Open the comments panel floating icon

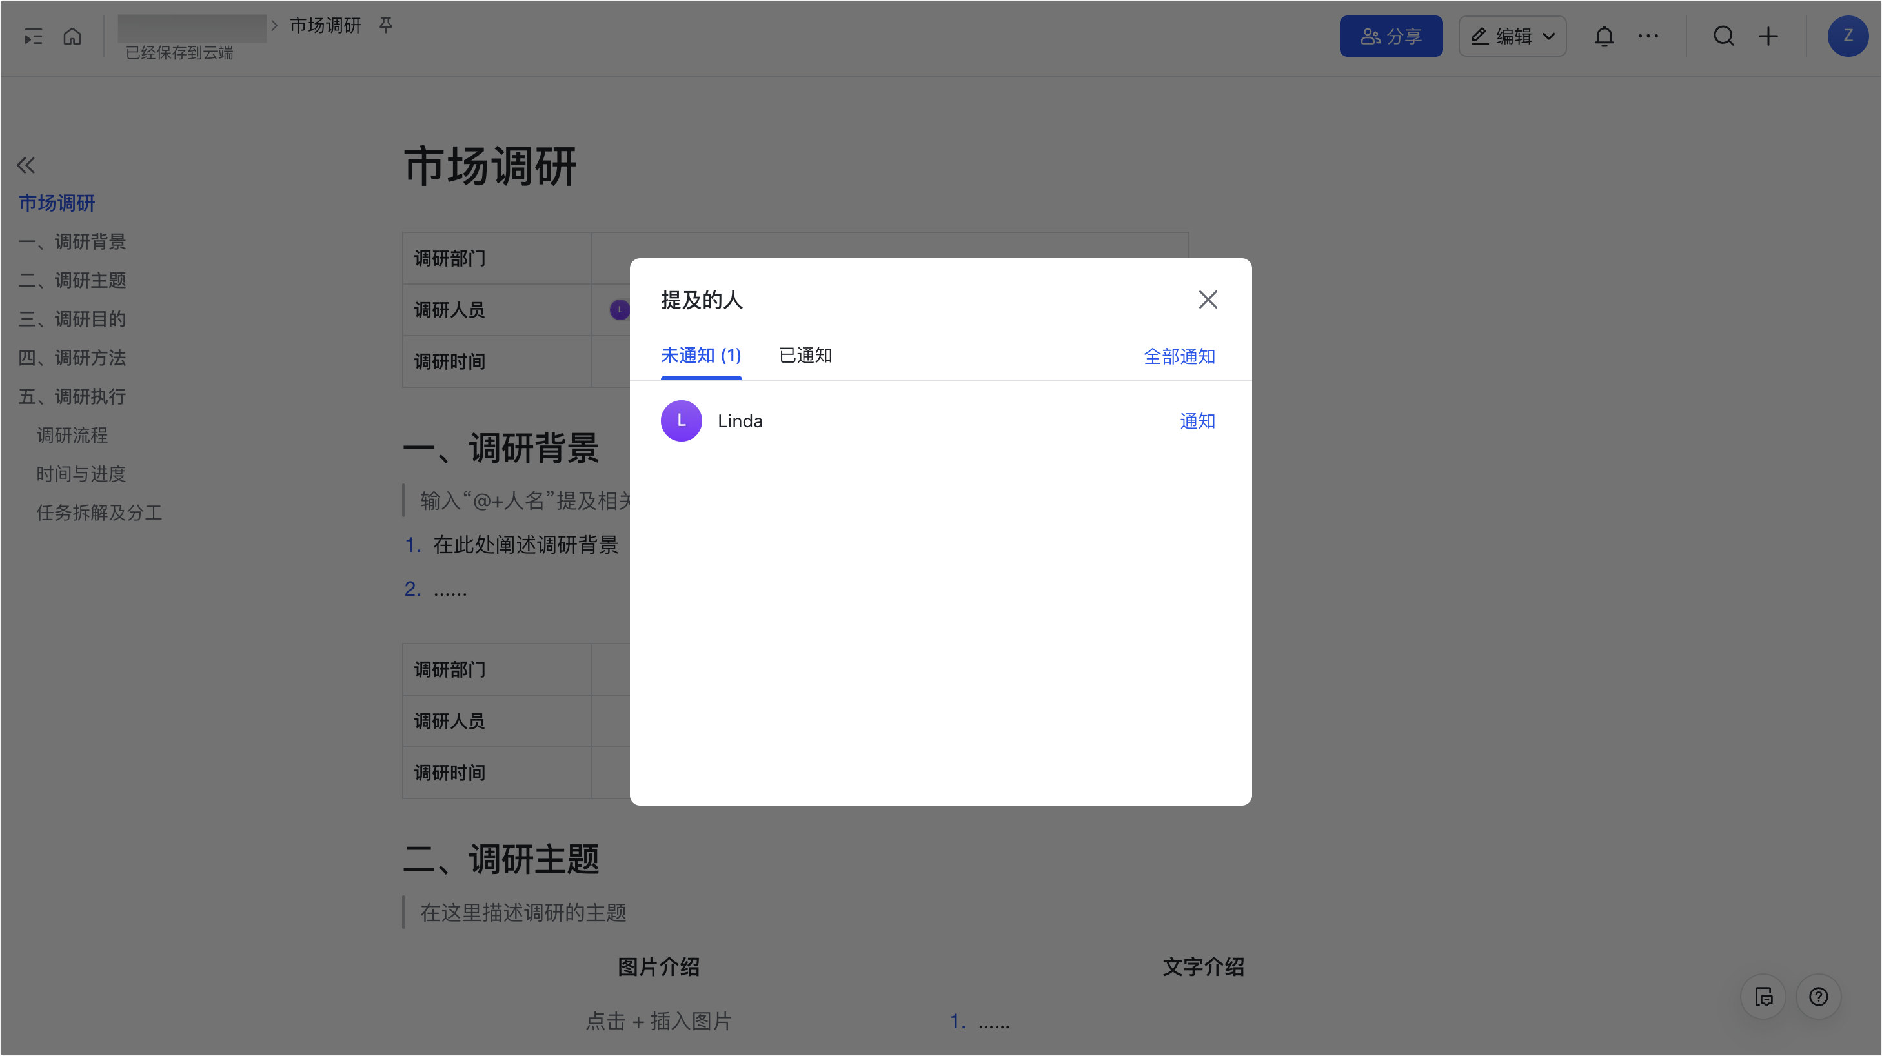pos(1764,997)
